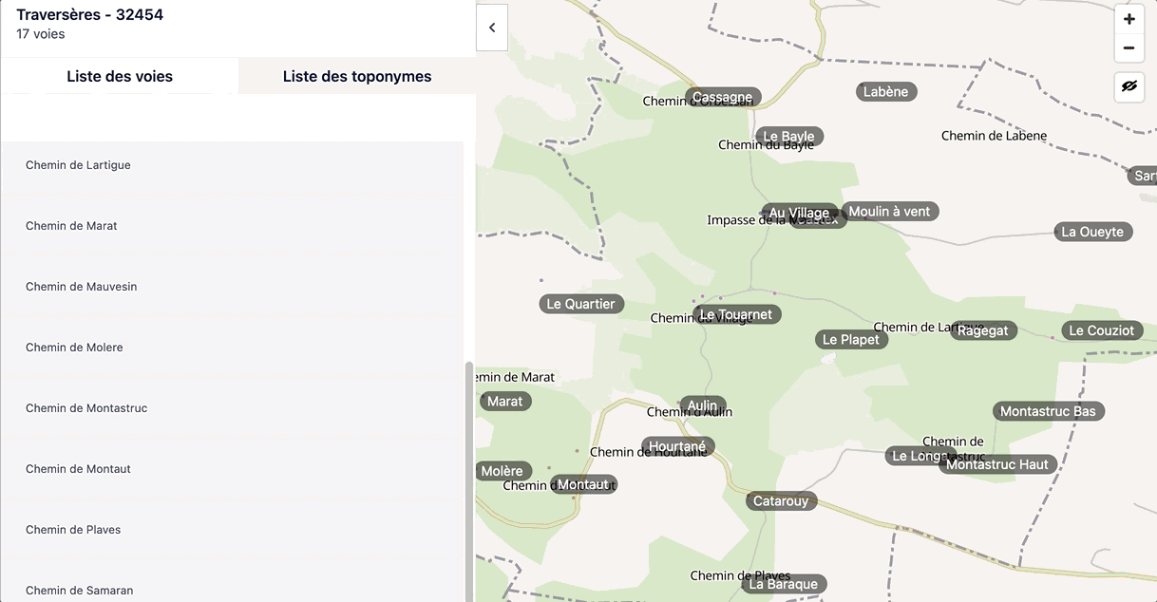This screenshot has height=602, width=1157.
Task: Select Chemin de Lartigue in the list
Action: pos(78,165)
